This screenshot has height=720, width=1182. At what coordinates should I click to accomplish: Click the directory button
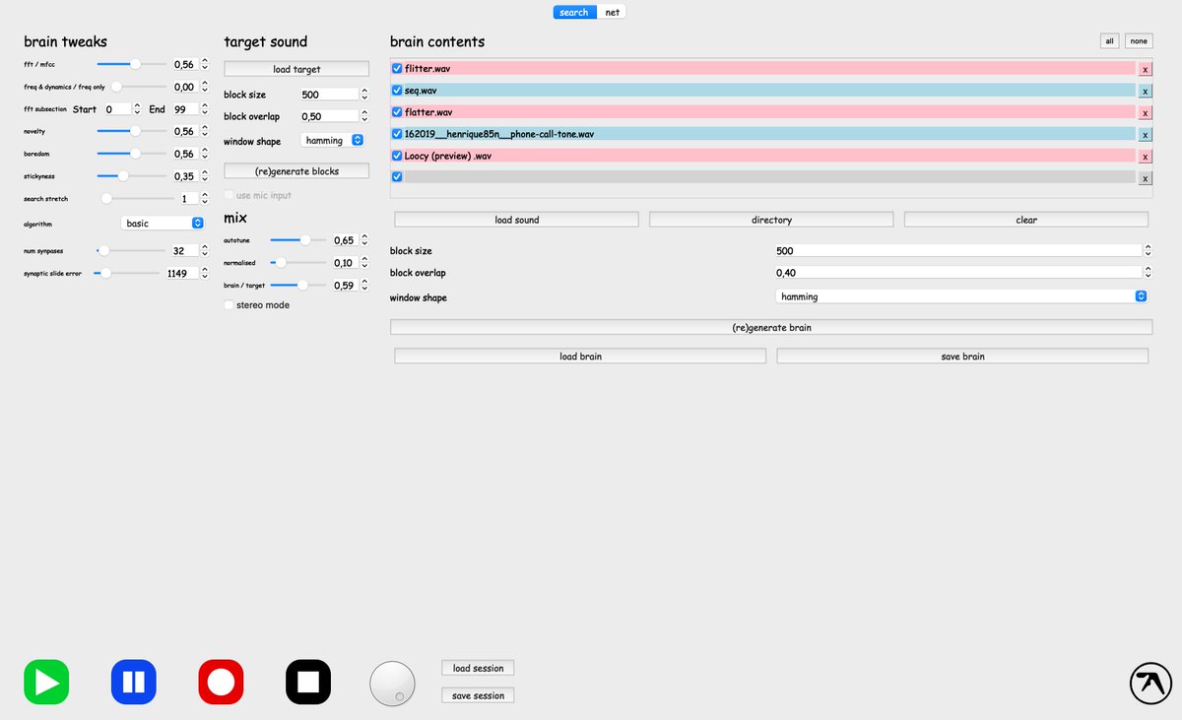[x=771, y=220]
